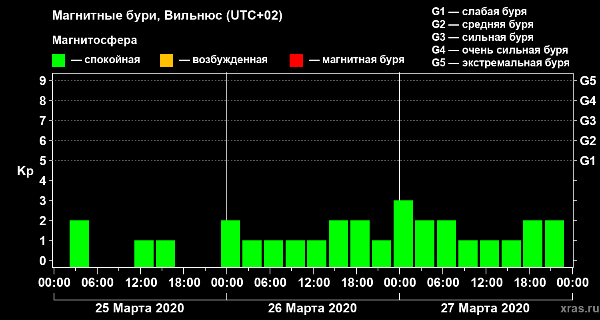
Task: Click the '— магнитная буря' legend label
Action: [x=357, y=60]
